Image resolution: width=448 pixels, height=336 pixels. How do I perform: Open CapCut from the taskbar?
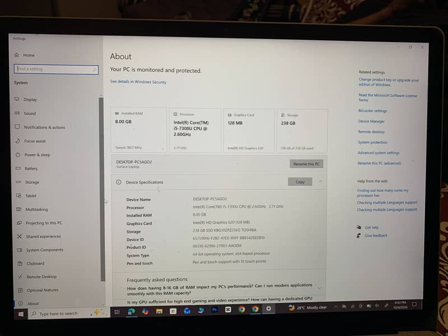(228, 310)
